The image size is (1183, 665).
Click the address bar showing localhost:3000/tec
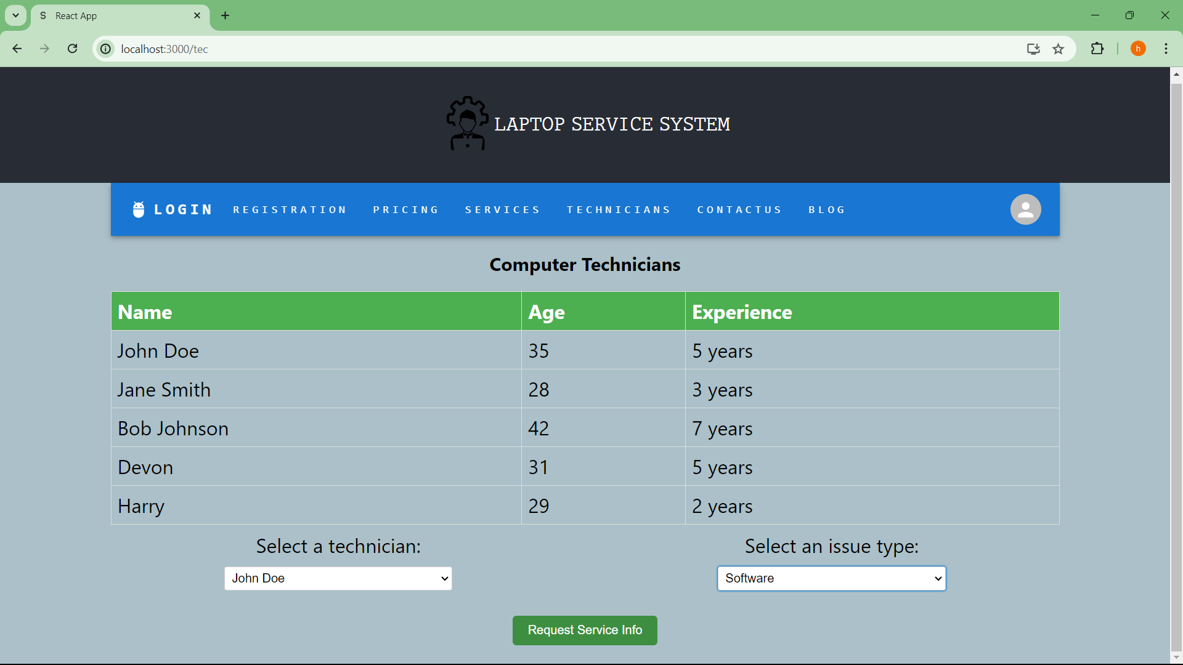click(x=555, y=49)
